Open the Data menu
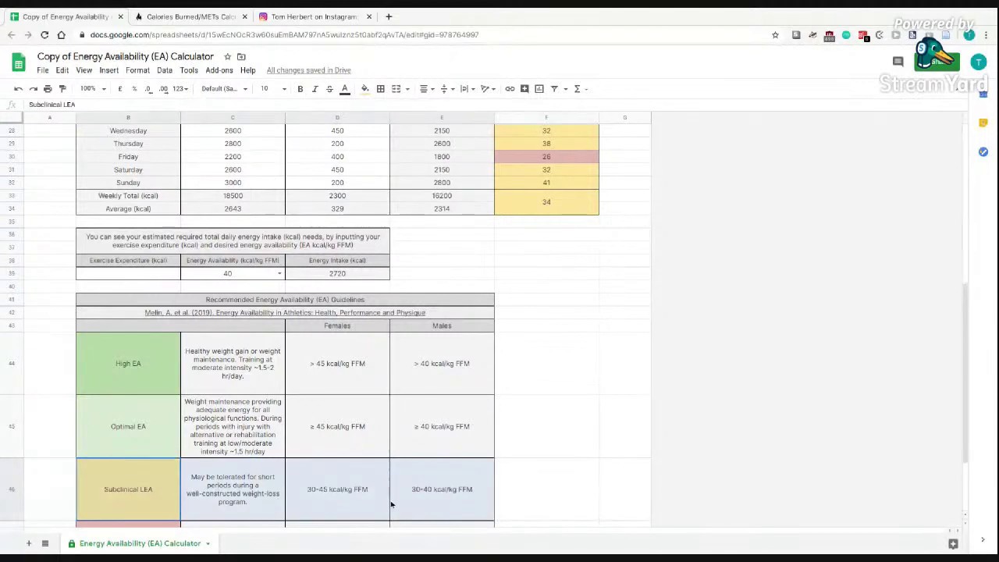Screen dimensions: 999x562 164,70
